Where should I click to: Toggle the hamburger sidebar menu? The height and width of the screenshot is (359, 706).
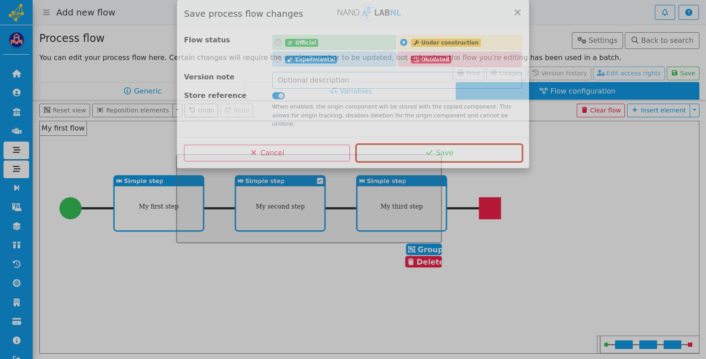pyautogui.click(x=46, y=12)
